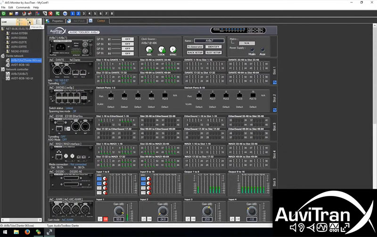The width and height of the screenshot is (377, 237).
Task: Toggle SRC 1/2 button in Input 1 to 8
Action: click(x=99, y=179)
